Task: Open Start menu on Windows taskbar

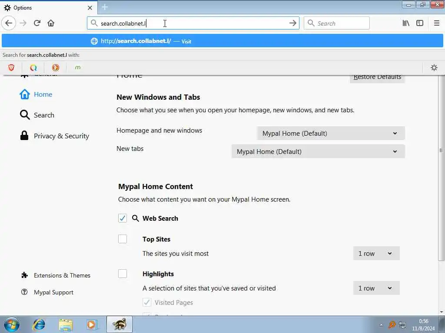Action: [12, 324]
